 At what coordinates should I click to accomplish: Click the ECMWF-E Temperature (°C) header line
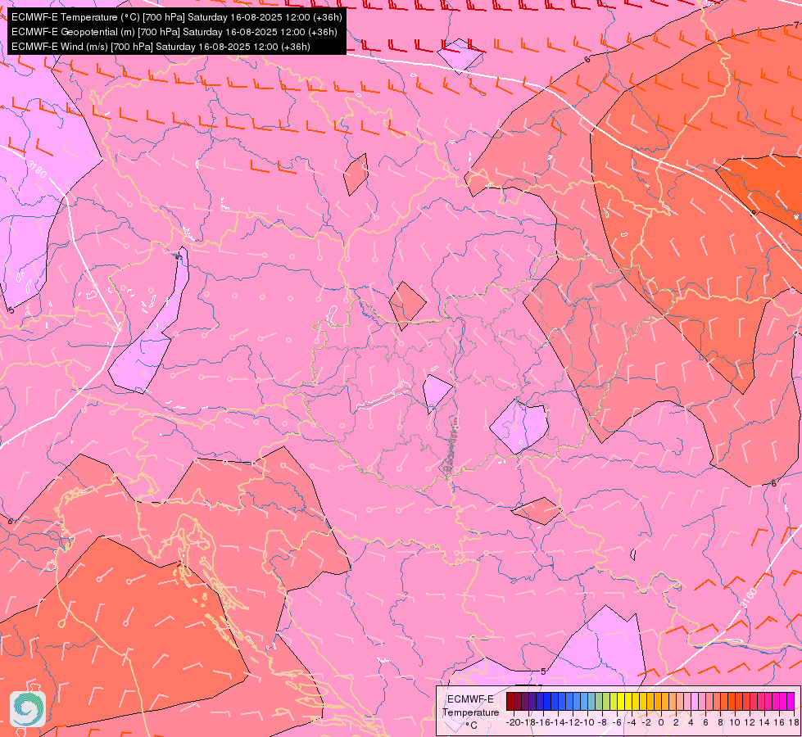tap(176, 17)
